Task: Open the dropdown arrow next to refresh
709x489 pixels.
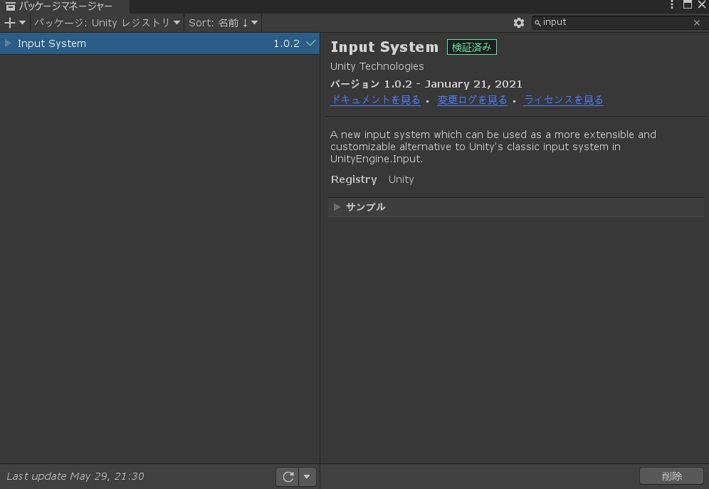Action: (x=307, y=476)
